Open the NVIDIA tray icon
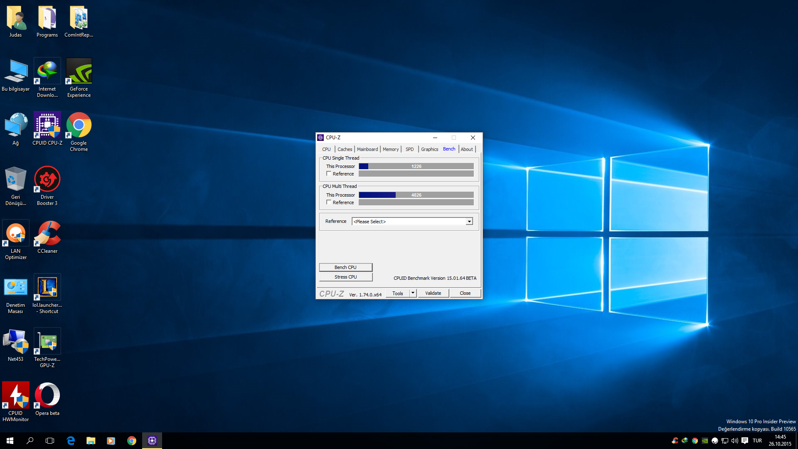The image size is (798, 449). (x=705, y=441)
